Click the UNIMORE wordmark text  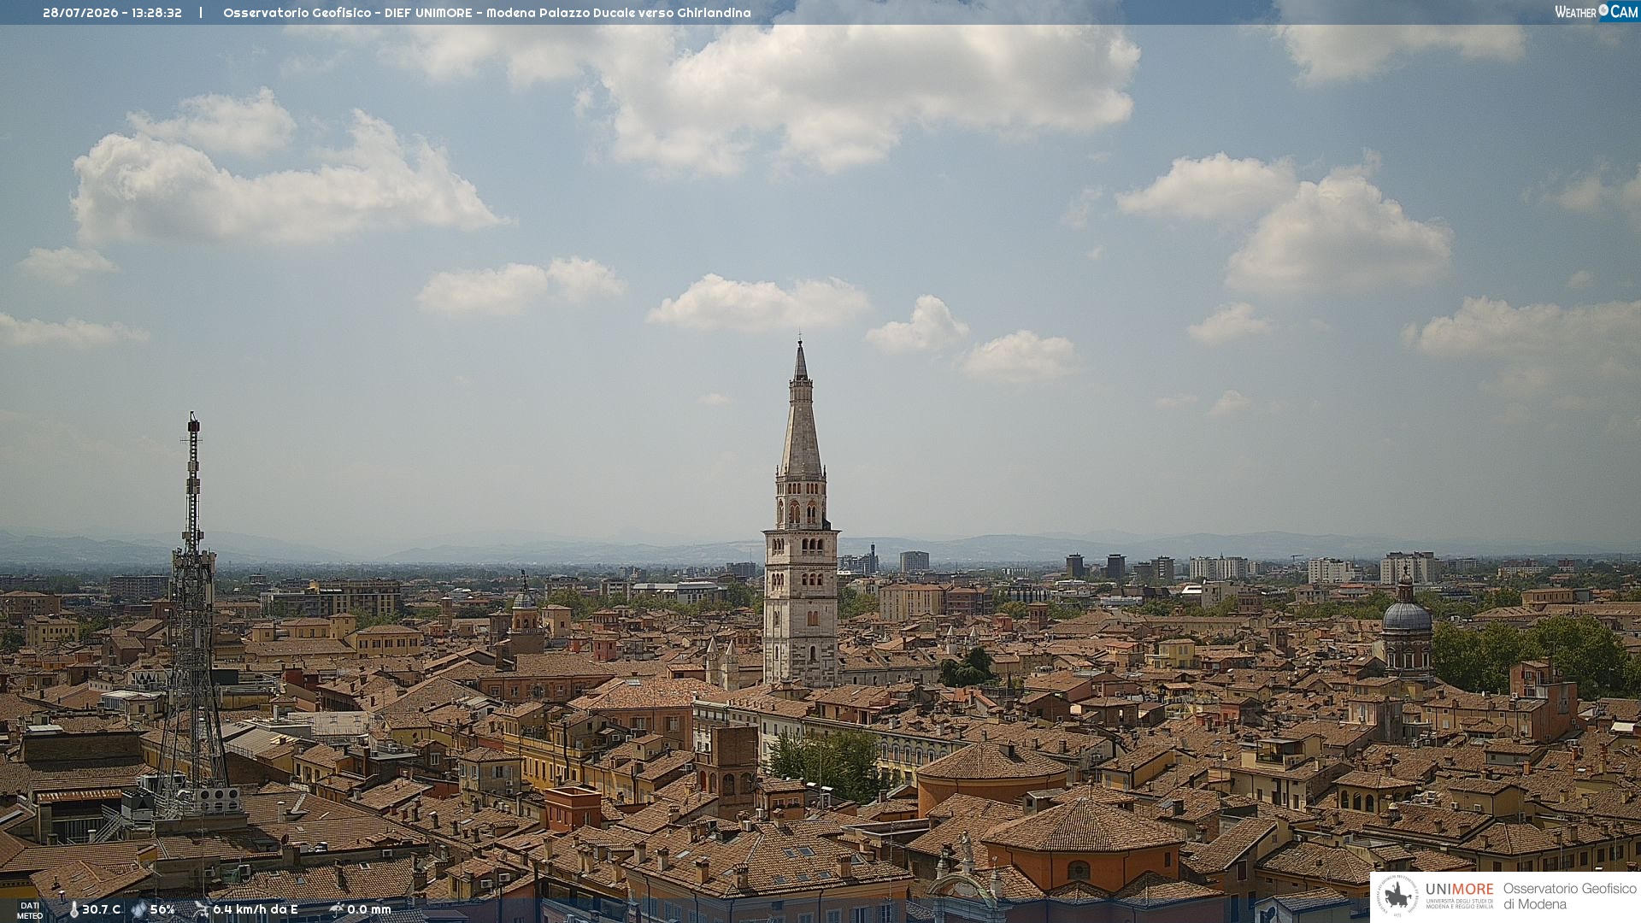point(1459,890)
